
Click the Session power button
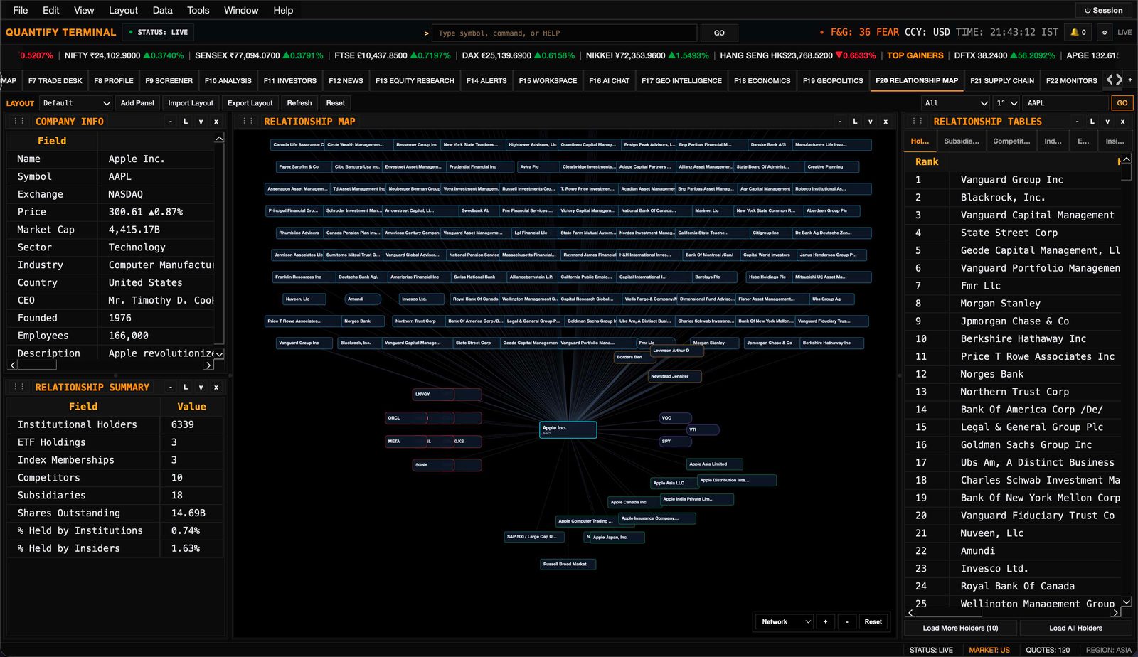(1103, 11)
